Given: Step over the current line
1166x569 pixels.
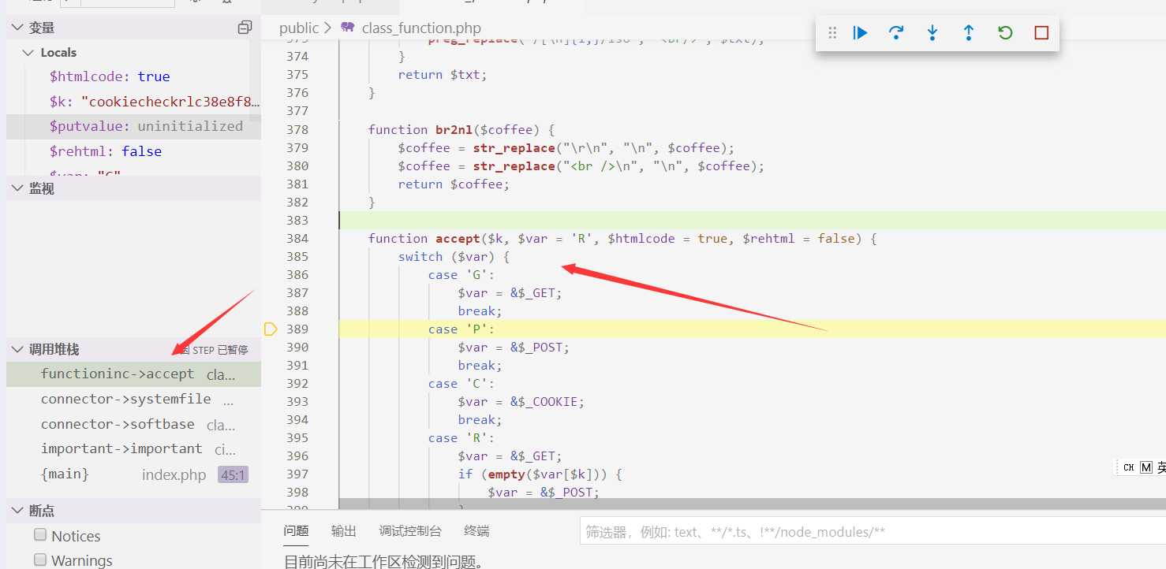Looking at the screenshot, I should pos(896,33).
